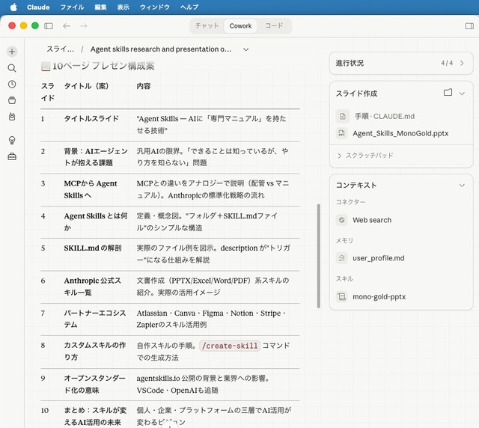Click the globe icon beside Web search
Screen dimensions: 479x428
point(342,220)
